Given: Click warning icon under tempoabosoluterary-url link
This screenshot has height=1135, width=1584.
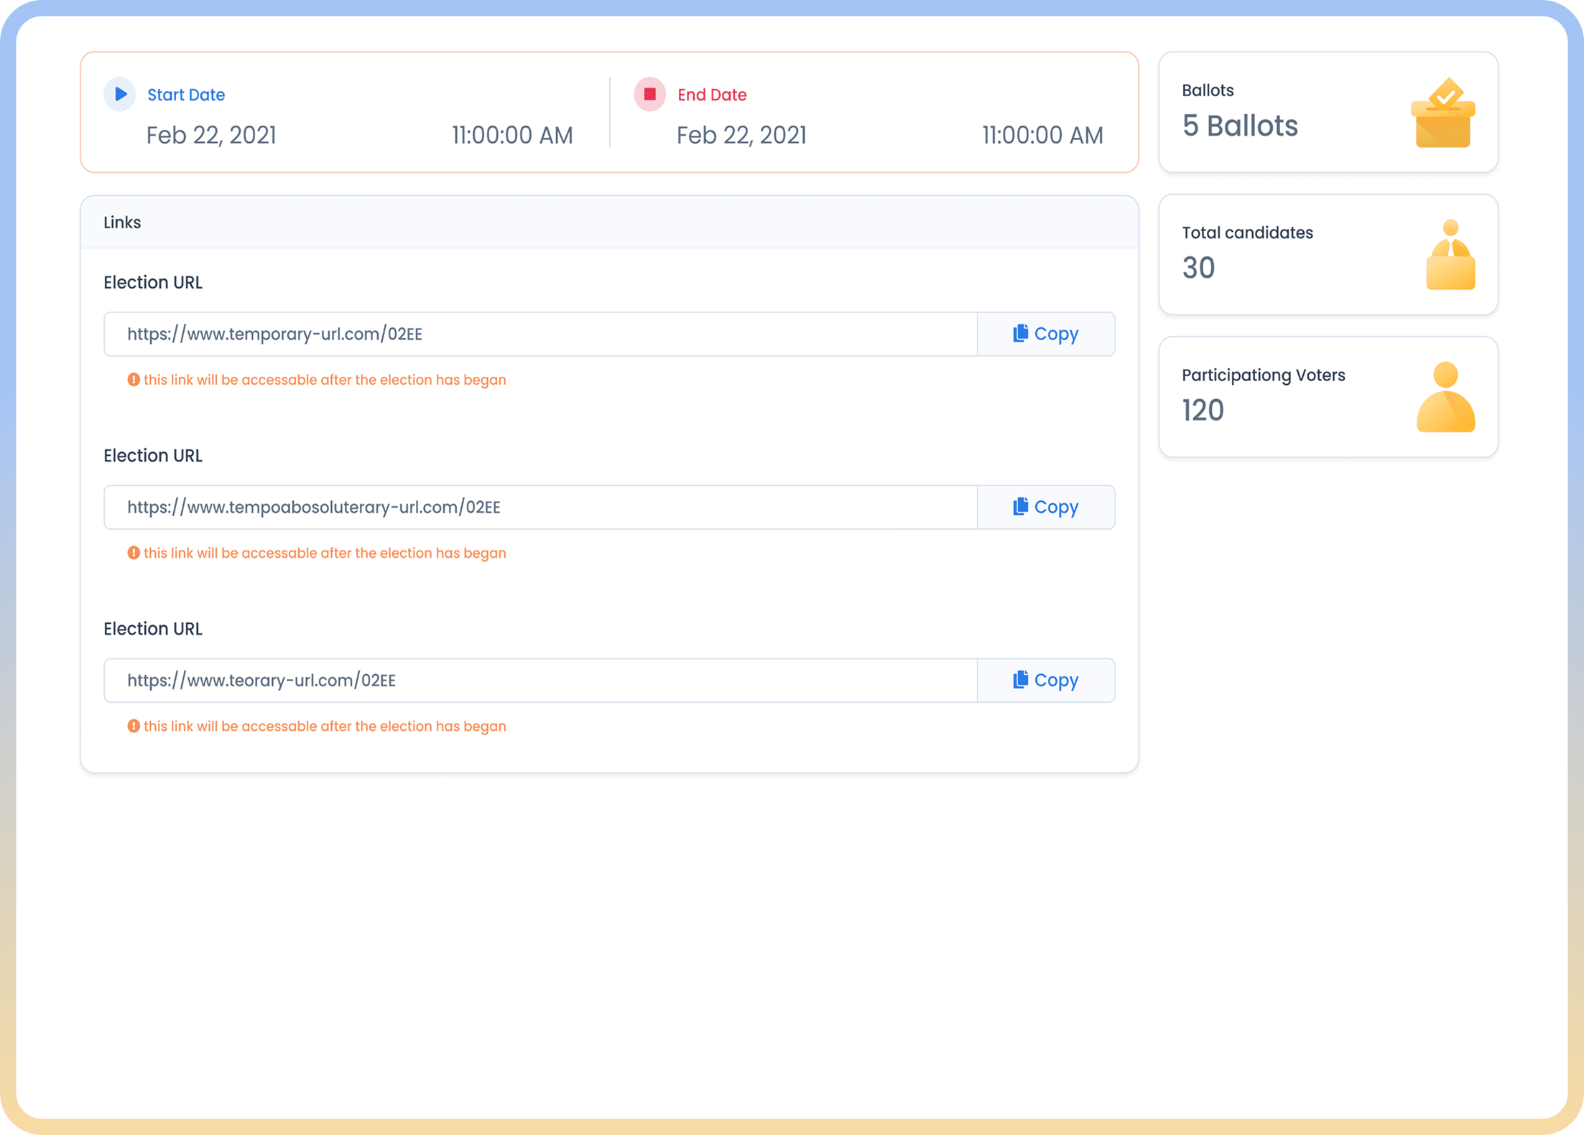Looking at the screenshot, I should pos(134,553).
